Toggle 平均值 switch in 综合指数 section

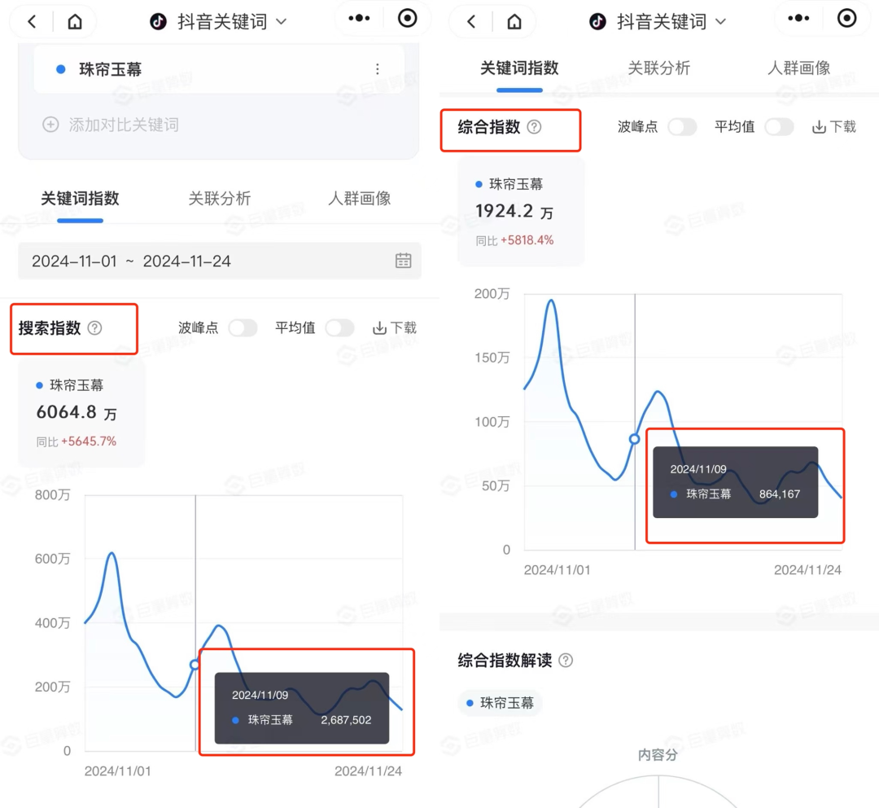coord(779,127)
